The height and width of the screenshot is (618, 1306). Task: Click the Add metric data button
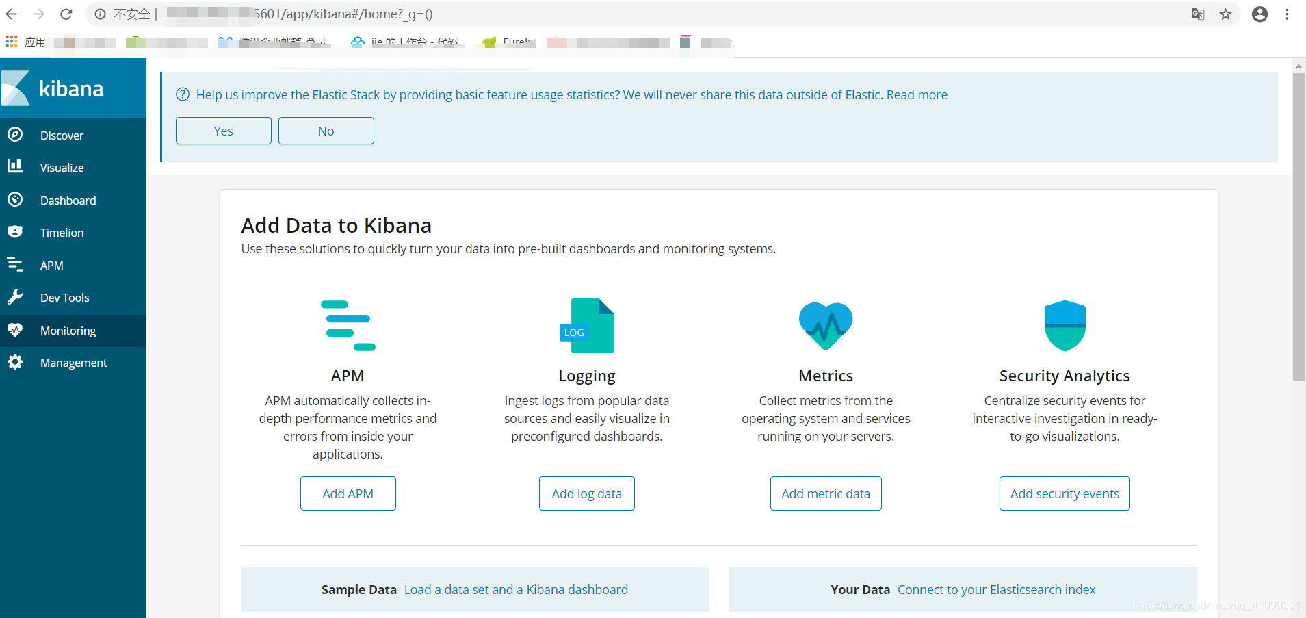click(x=826, y=493)
